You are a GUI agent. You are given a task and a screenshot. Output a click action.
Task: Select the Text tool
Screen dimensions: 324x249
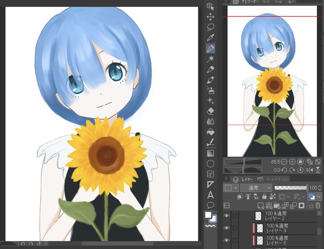pyautogui.click(x=210, y=195)
